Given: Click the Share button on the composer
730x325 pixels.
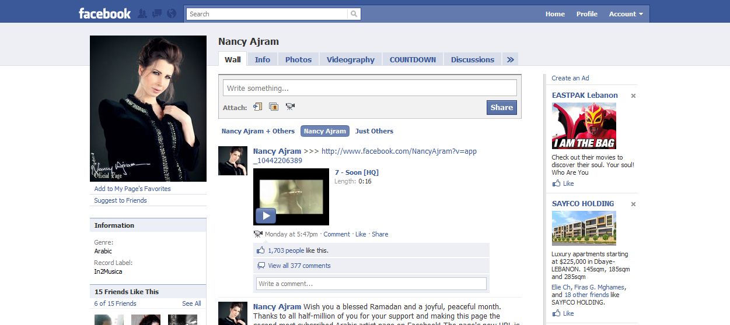Looking at the screenshot, I should (502, 107).
